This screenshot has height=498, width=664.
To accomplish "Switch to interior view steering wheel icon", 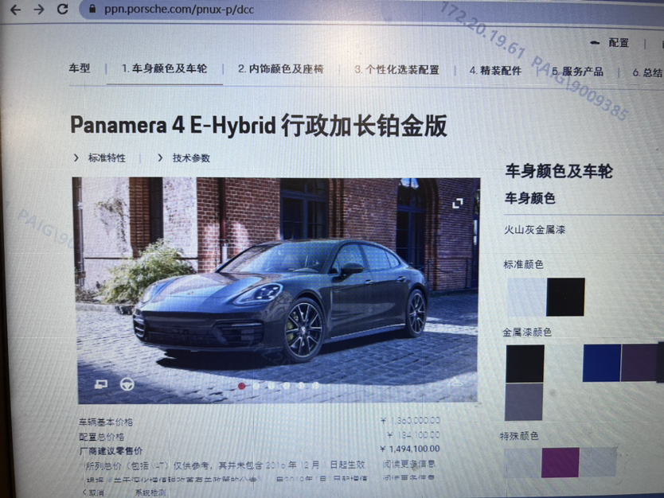I will tap(127, 384).
